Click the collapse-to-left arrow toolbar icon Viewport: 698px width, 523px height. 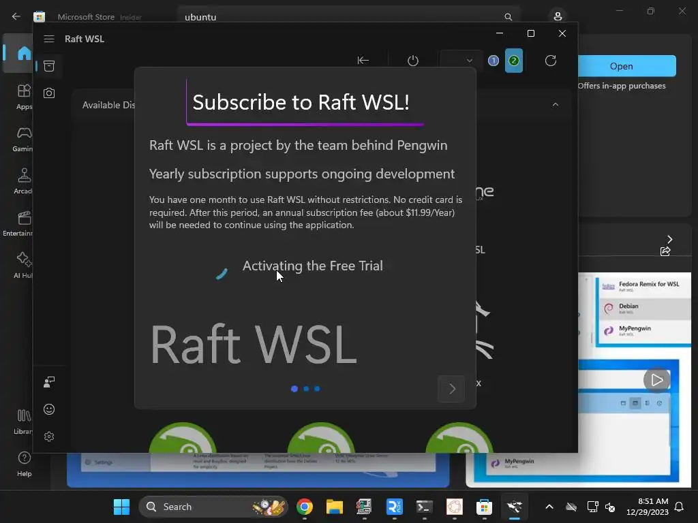coord(363,61)
